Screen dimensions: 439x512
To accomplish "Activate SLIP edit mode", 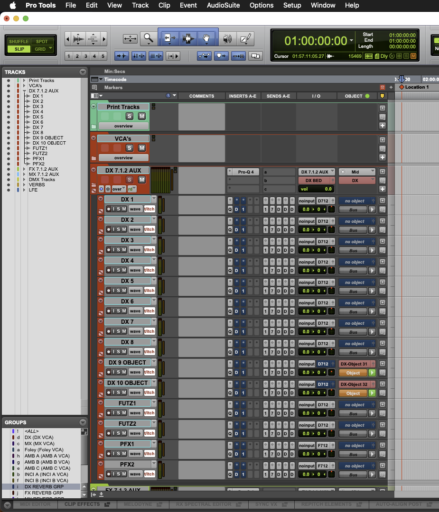I will pos(19,49).
